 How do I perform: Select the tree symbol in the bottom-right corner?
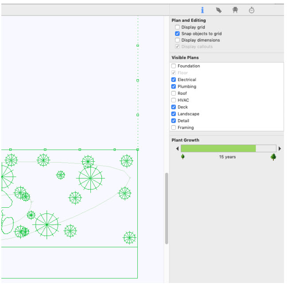[129, 237]
